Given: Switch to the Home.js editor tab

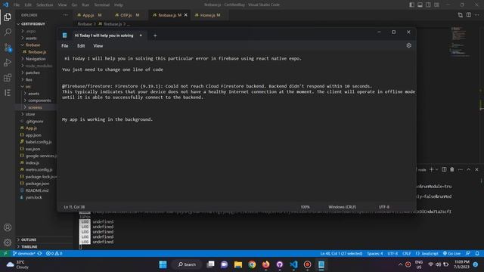Looking at the screenshot, I should [x=207, y=15].
